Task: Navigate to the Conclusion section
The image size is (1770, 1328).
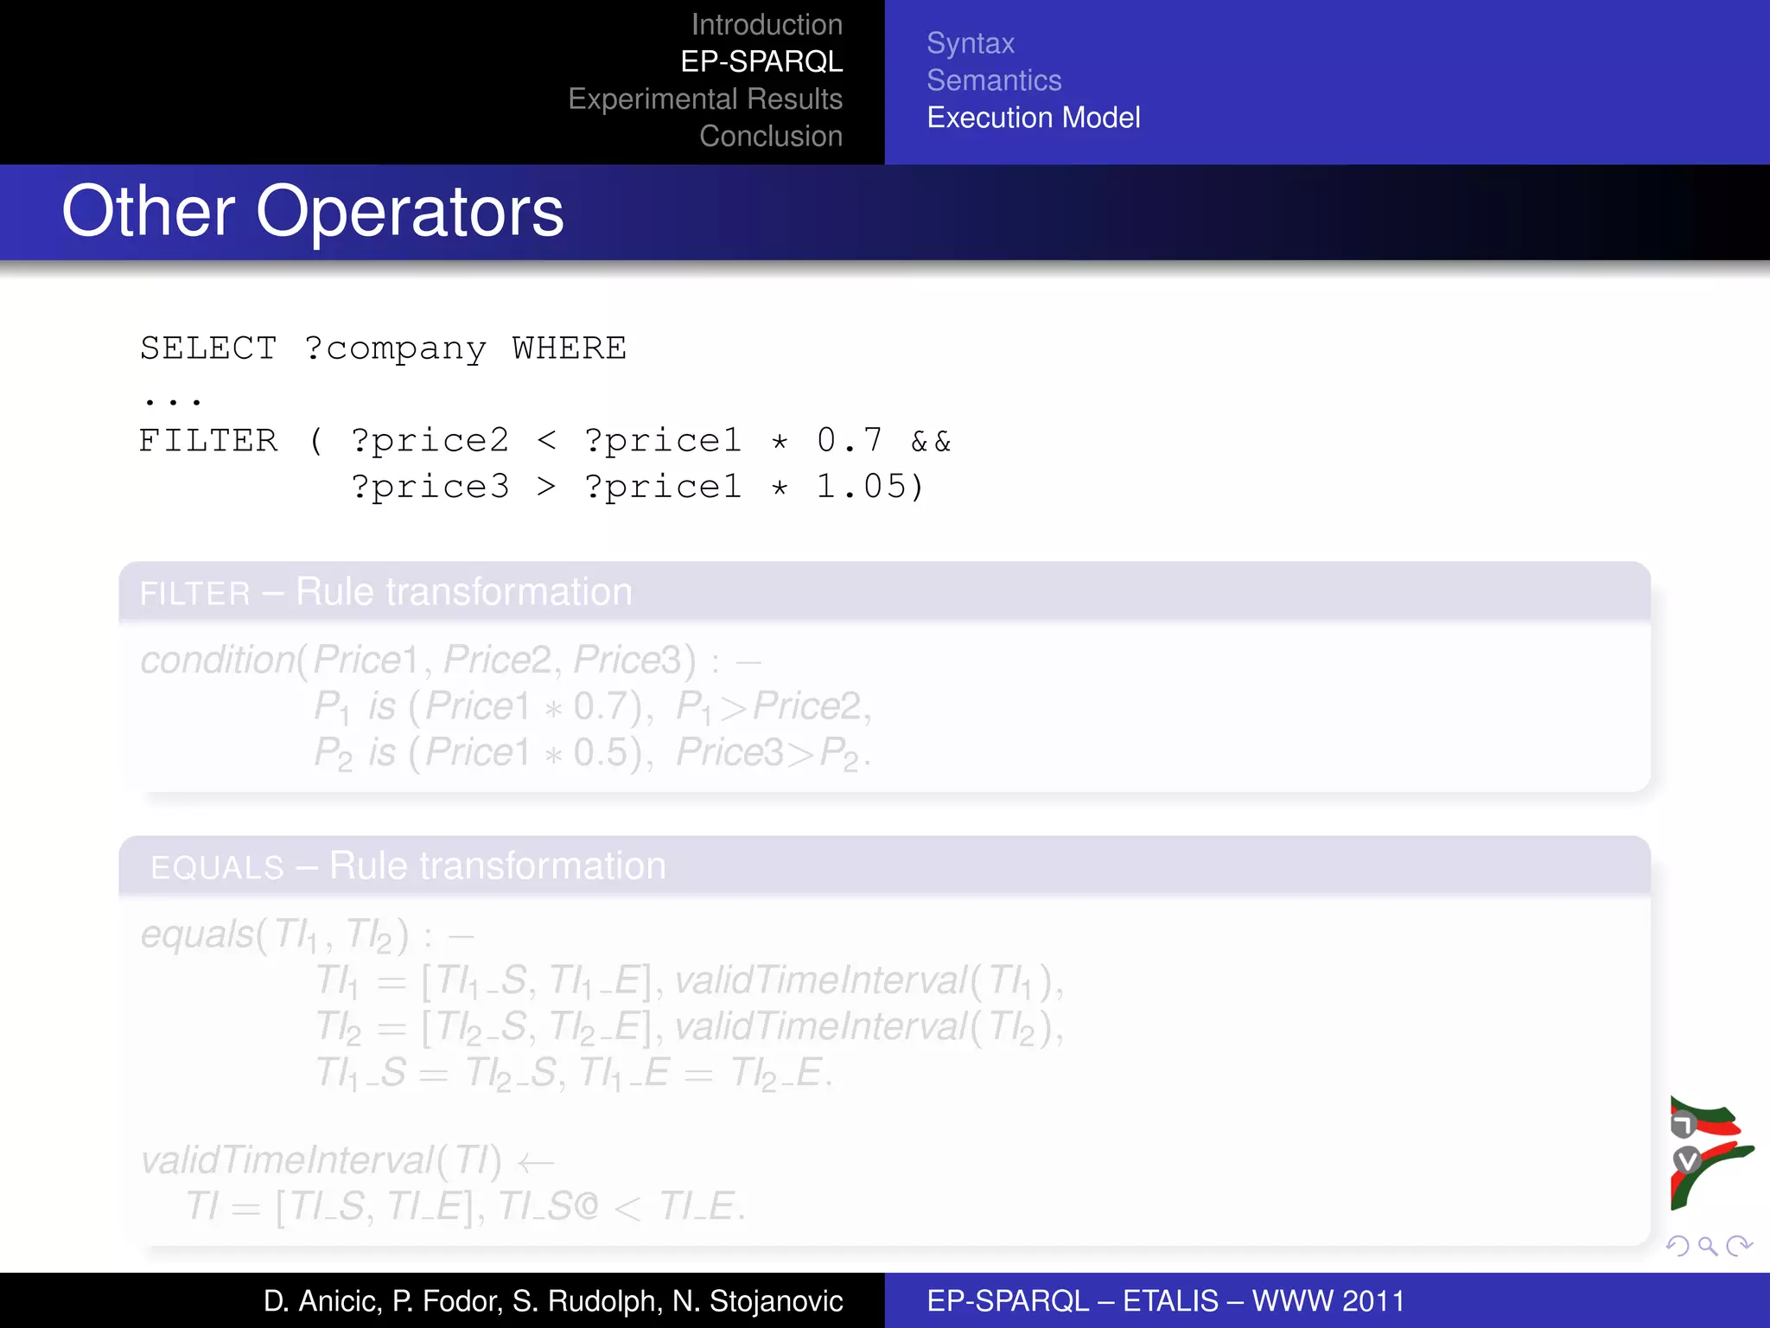Action: [x=771, y=136]
